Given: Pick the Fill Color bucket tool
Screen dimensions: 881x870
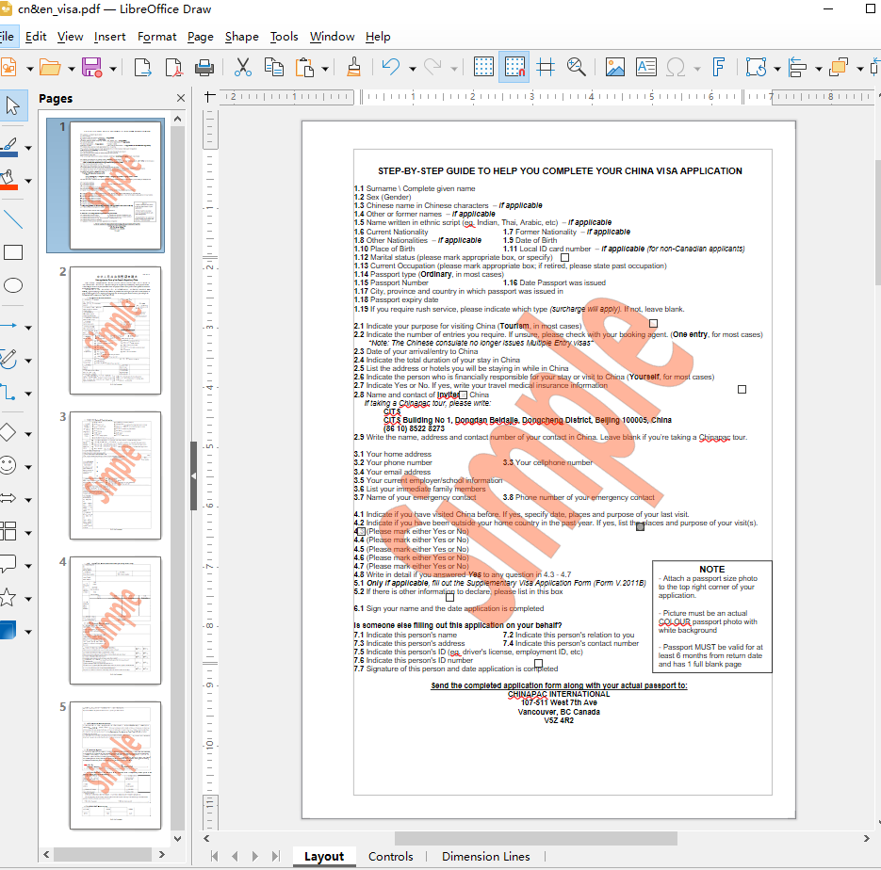Looking at the screenshot, I should point(10,180).
